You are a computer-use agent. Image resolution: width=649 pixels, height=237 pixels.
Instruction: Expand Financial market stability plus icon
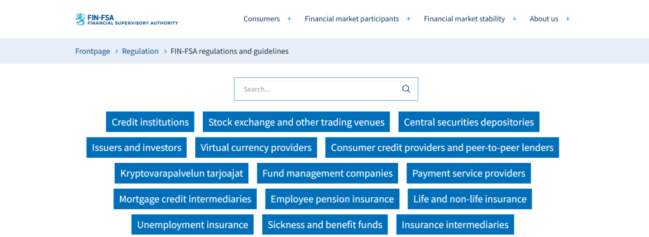tap(515, 18)
